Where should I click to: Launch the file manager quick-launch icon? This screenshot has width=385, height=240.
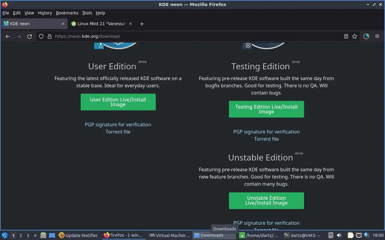43,235
